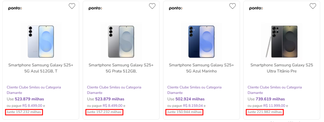324x122 pixels.
Task: Select the 502.924 milhas price
Action: (x=190, y=99)
